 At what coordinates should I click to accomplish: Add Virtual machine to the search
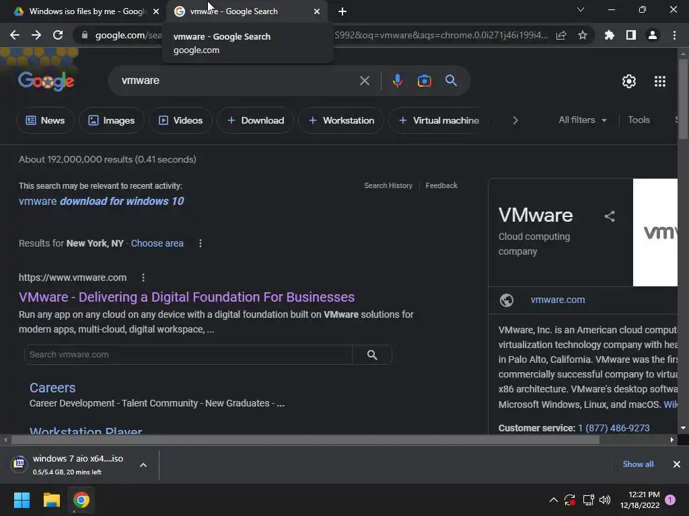[439, 120]
